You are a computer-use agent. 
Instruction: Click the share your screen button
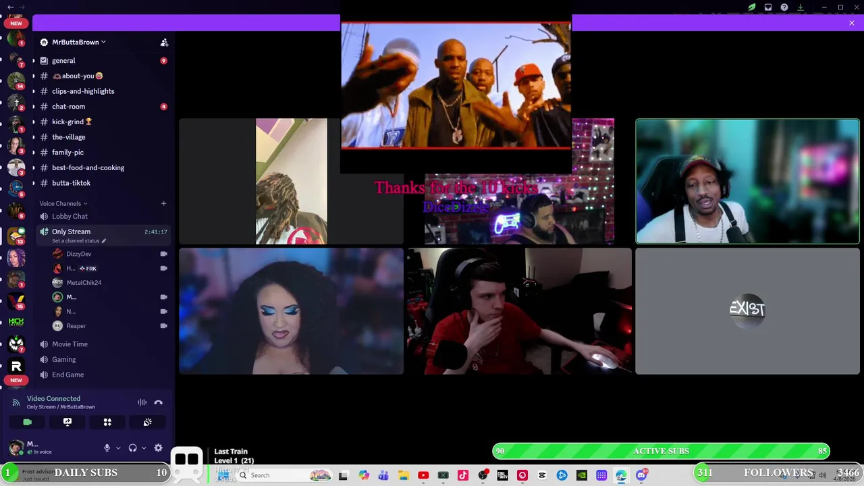67,422
